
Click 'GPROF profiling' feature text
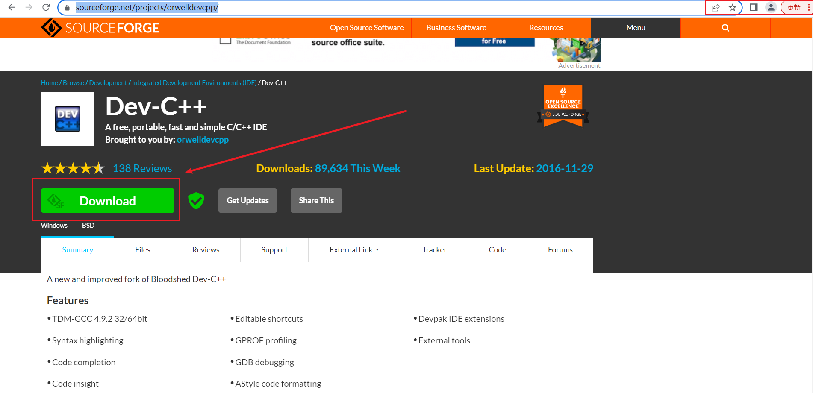[x=266, y=340]
